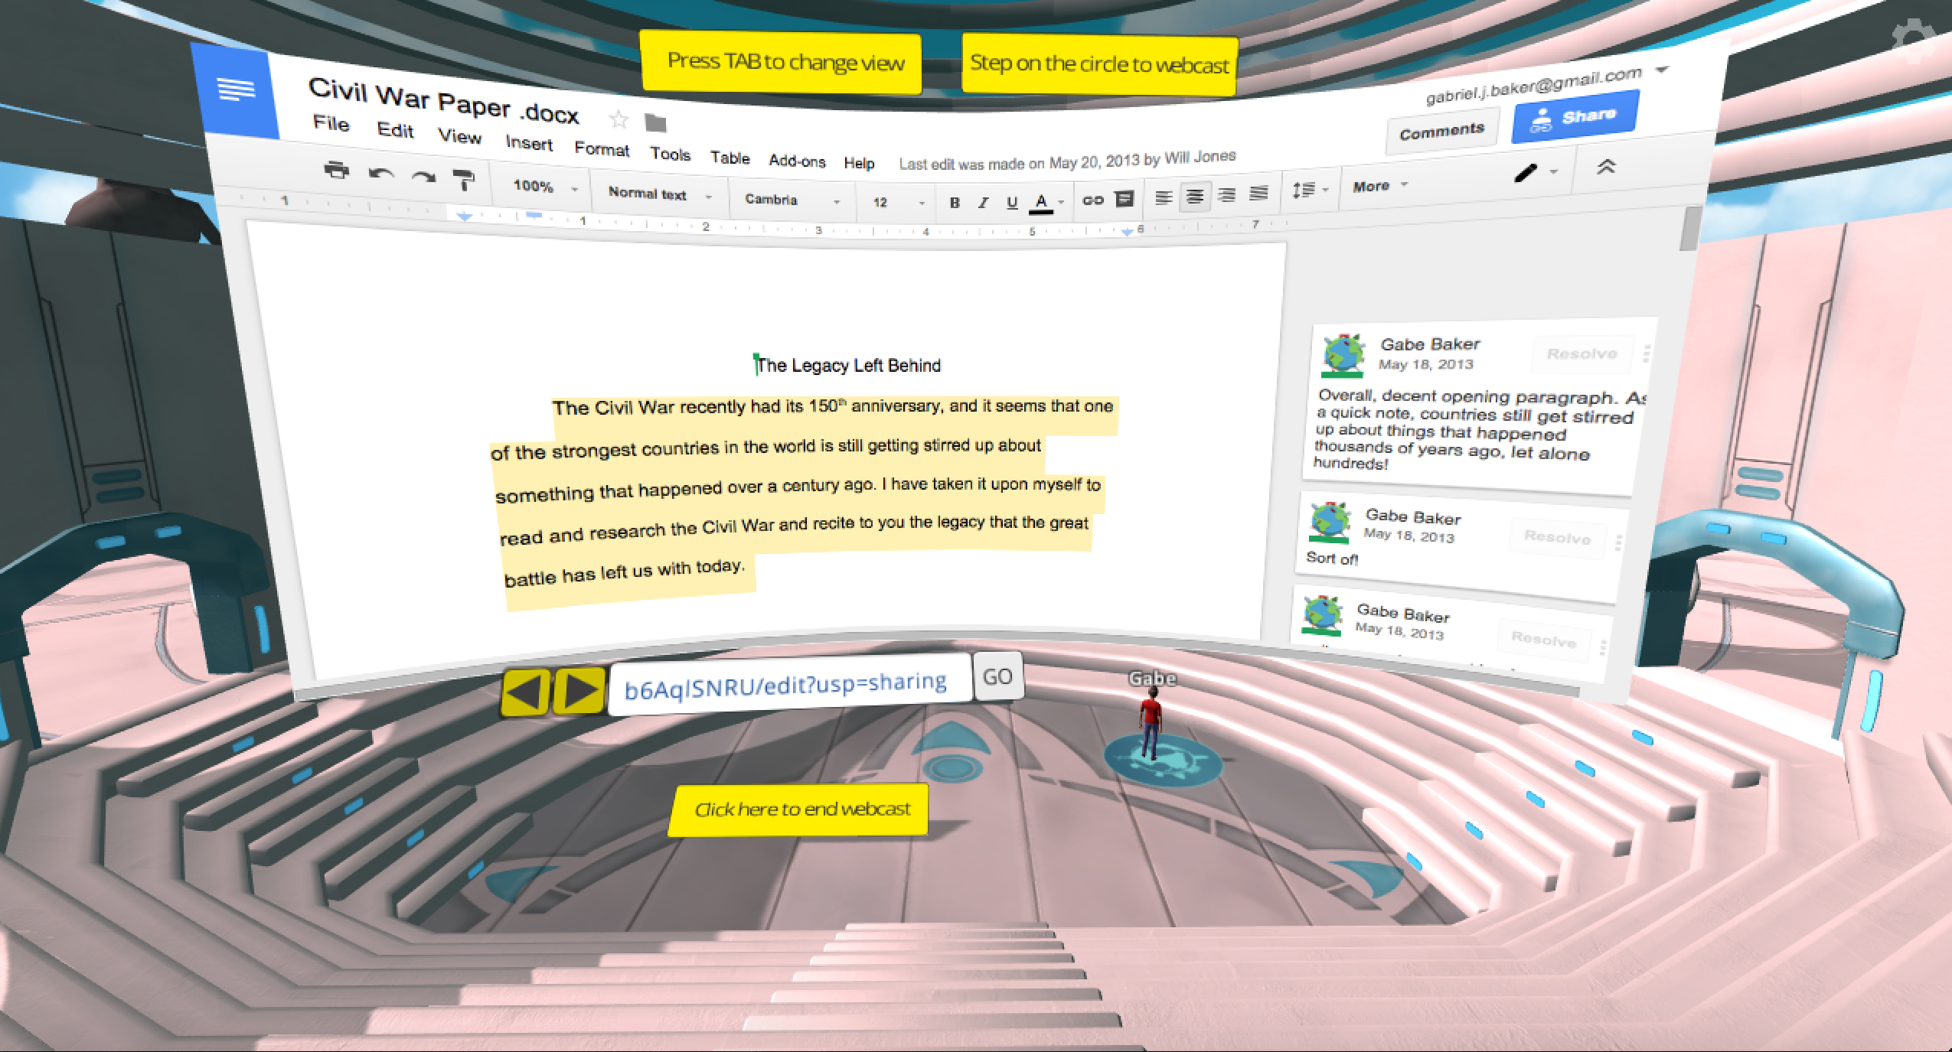Toggle italic formatting
Screen dimensions: 1952x1052
[x=983, y=203]
